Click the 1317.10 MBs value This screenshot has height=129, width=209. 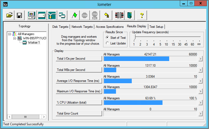[150, 66]
